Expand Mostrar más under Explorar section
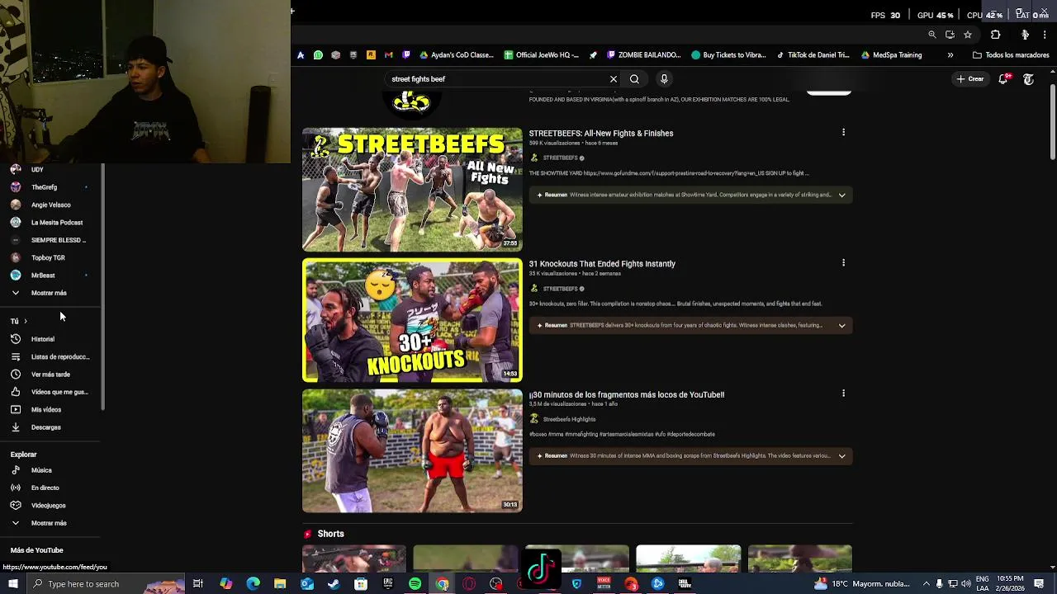Viewport: 1057px width, 594px height. point(50,523)
